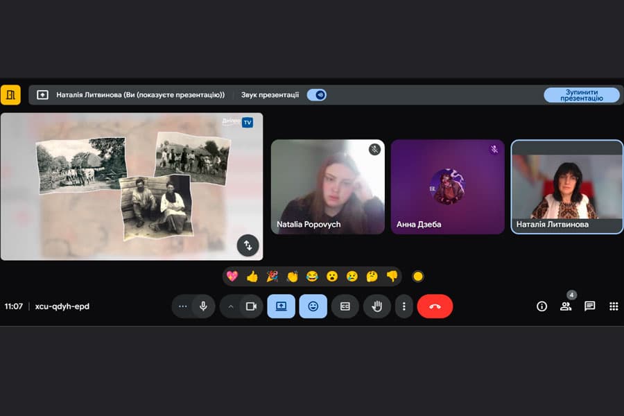
Task: Click the swap icon on presentation tile
Action: [248, 245]
